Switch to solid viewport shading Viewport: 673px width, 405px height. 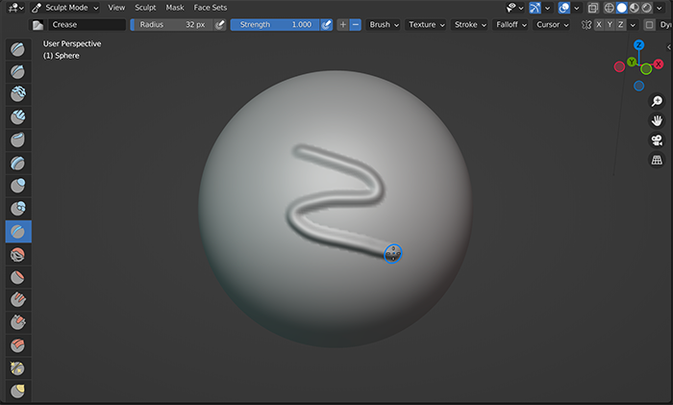(x=621, y=8)
